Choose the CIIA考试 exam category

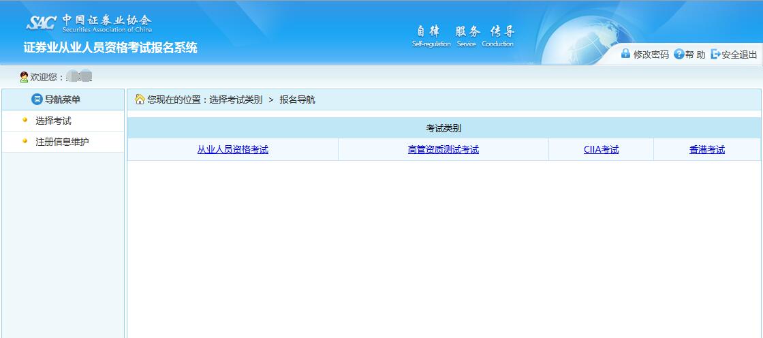click(601, 150)
